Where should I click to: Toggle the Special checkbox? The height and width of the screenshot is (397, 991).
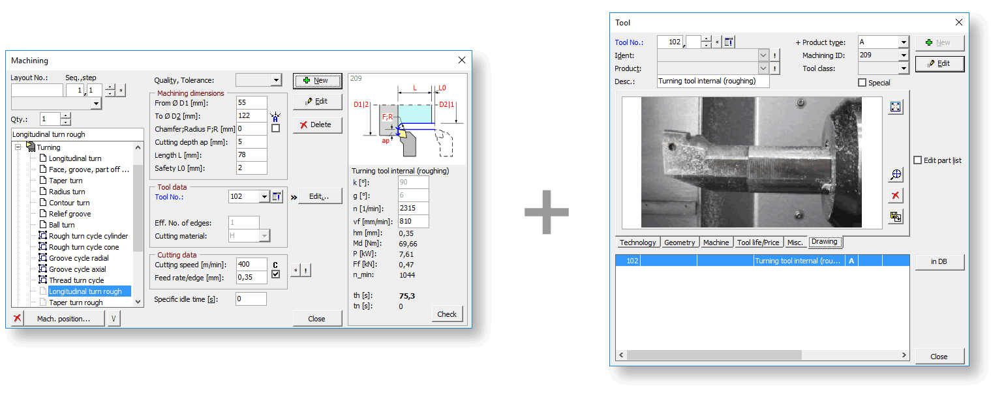(x=862, y=83)
